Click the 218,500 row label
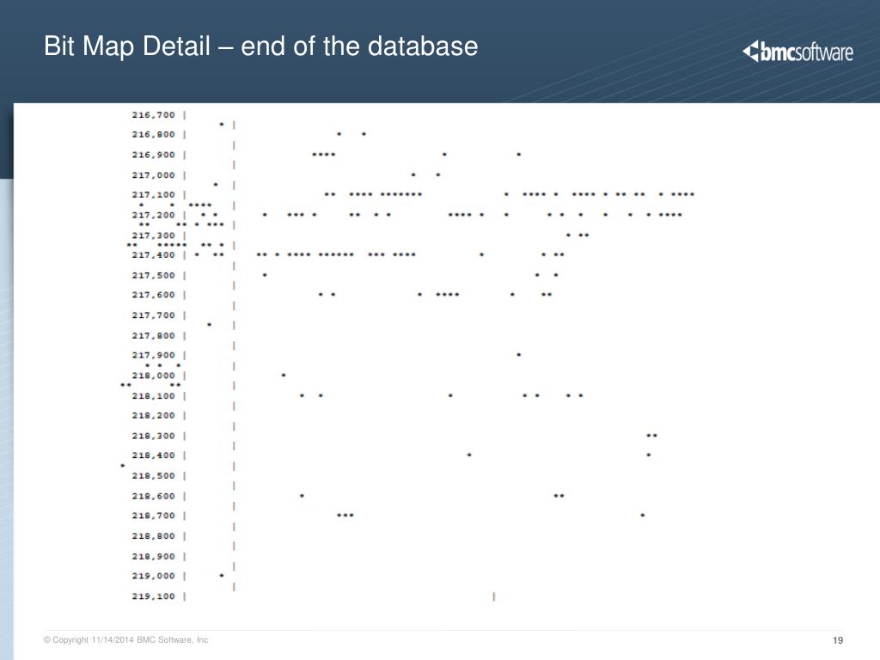880x660 pixels. (x=153, y=475)
